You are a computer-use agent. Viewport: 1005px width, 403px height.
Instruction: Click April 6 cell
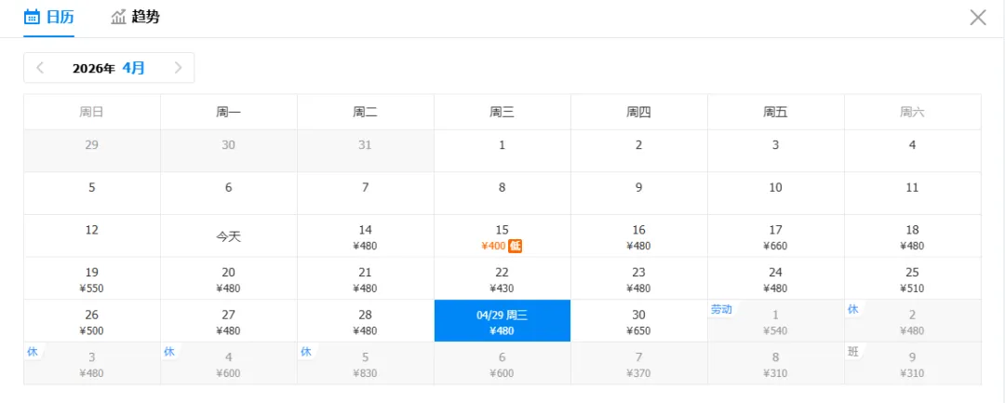pyautogui.click(x=229, y=193)
